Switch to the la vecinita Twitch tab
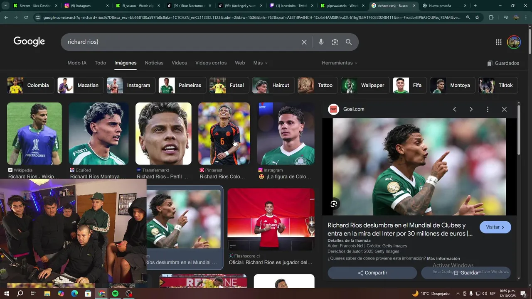Viewport: 532px width, 299px height. click(291, 6)
